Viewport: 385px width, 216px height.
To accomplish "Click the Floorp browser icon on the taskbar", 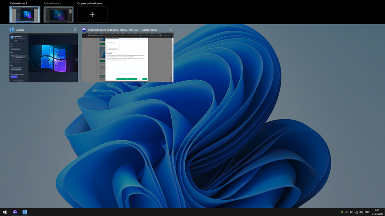I will pos(15,212).
